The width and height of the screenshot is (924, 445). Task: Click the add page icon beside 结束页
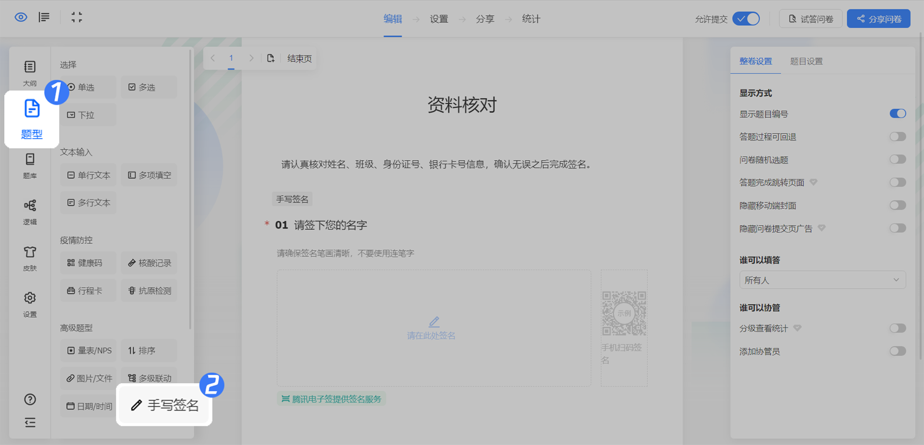click(271, 58)
